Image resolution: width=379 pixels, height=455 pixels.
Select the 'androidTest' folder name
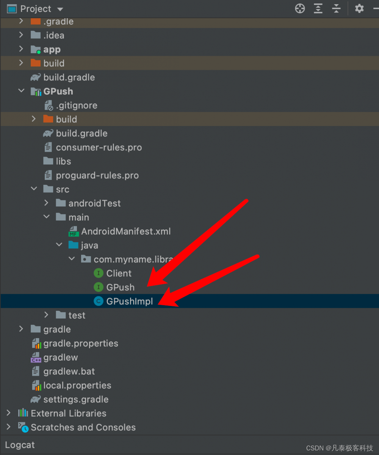(x=94, y=203)
